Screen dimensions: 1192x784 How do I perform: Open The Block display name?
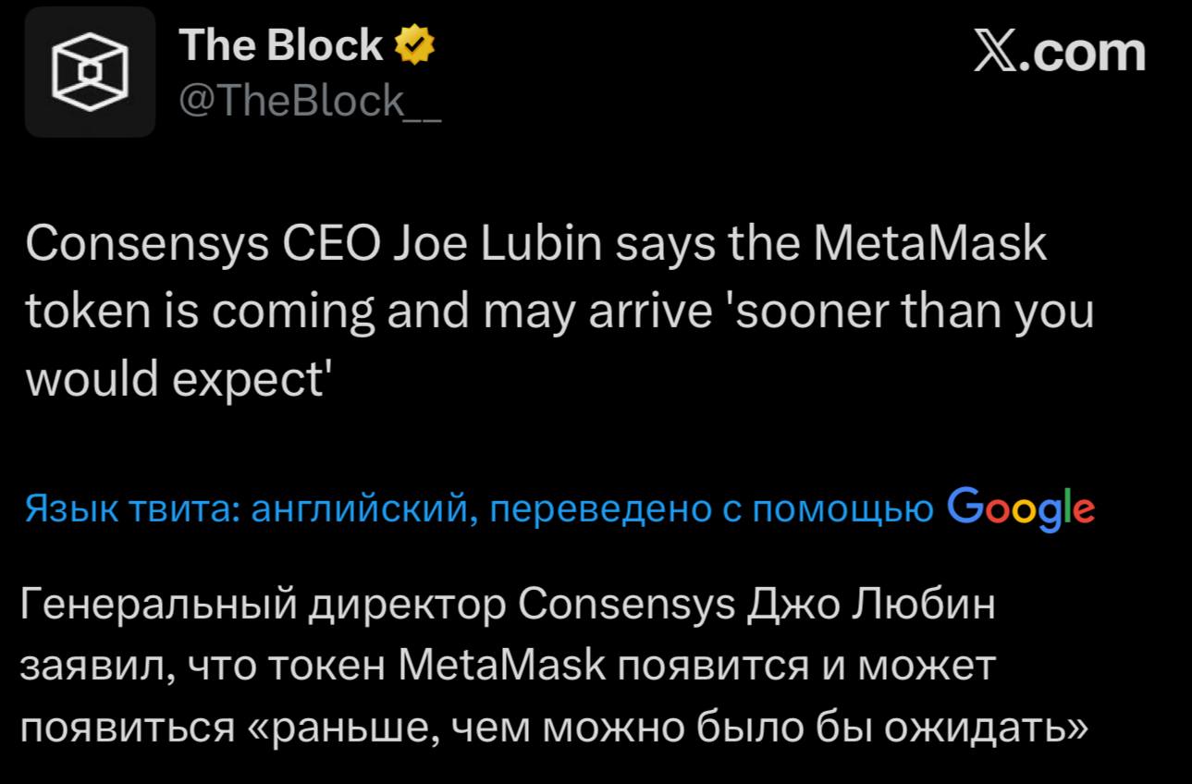point(281,45)
